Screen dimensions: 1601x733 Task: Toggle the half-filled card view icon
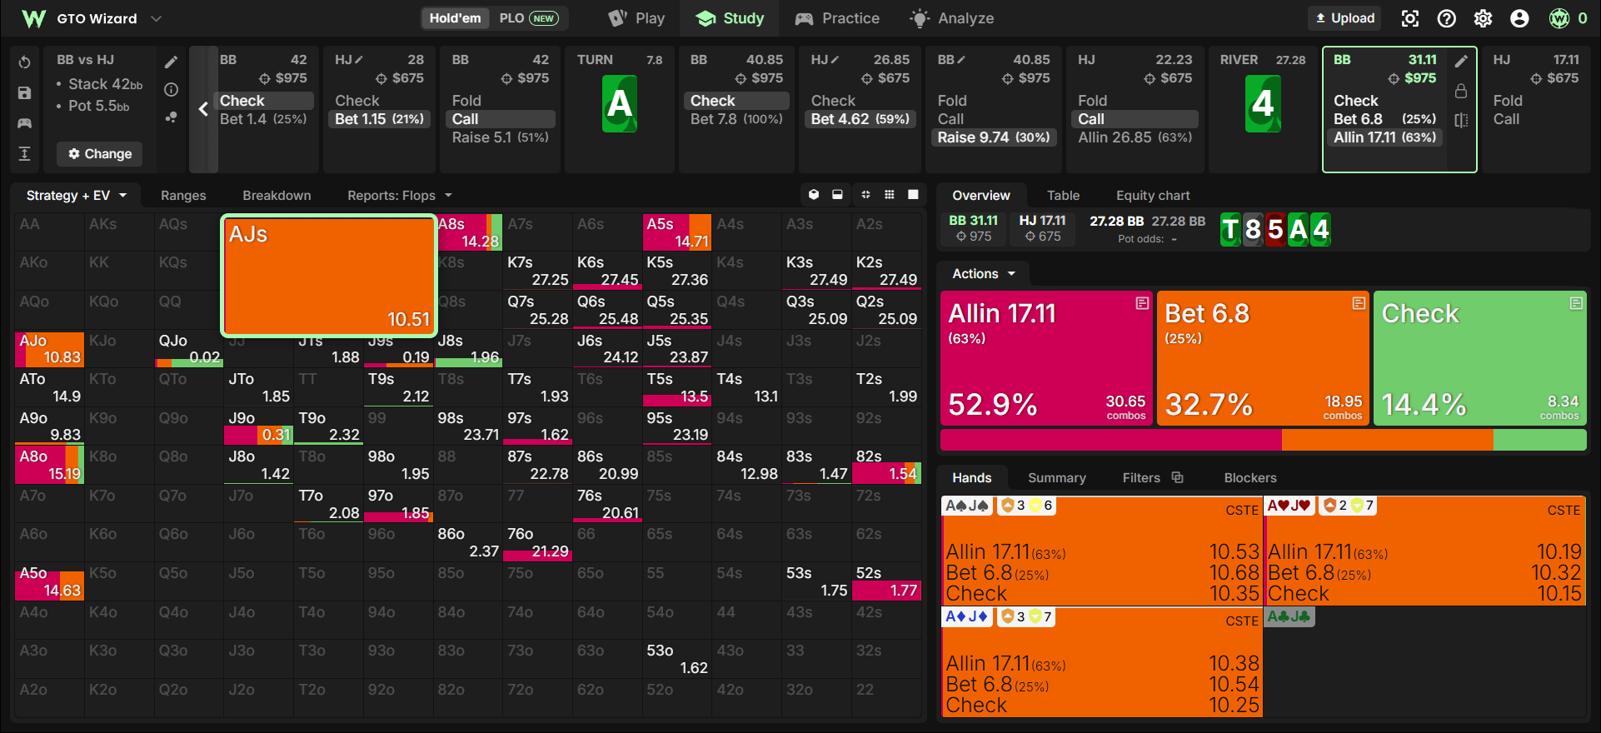coord(837,195)
